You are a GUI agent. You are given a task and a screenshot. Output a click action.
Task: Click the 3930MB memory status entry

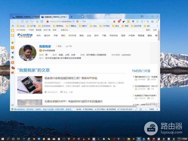coord(111,109)
